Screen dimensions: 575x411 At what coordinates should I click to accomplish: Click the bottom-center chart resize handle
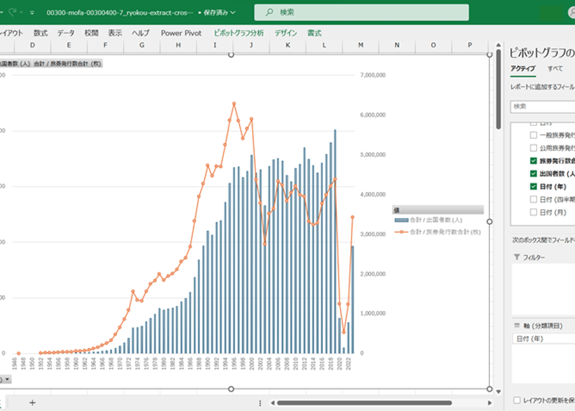point(231,389)
